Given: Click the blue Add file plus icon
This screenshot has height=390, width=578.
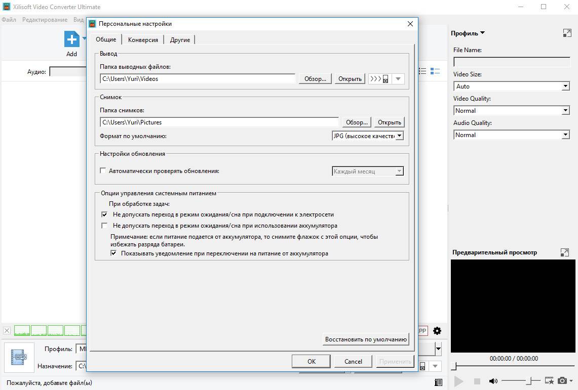Looking at the screenshot, I should pos(72,39).
